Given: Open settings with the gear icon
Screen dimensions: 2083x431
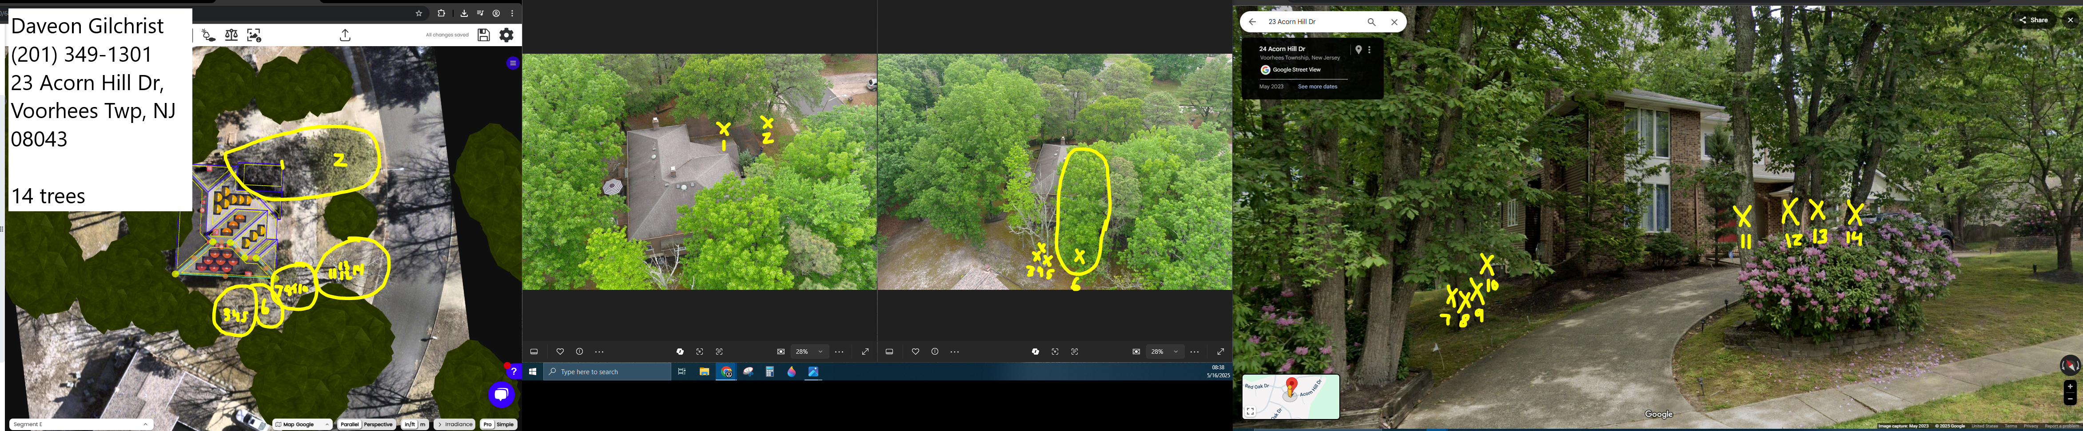Looking at the screenshot, I should (x=506, y=35).
